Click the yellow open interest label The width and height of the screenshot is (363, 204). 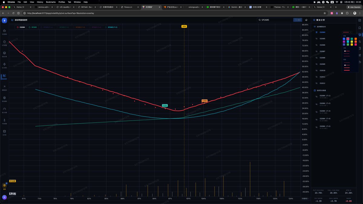point(12,181)
